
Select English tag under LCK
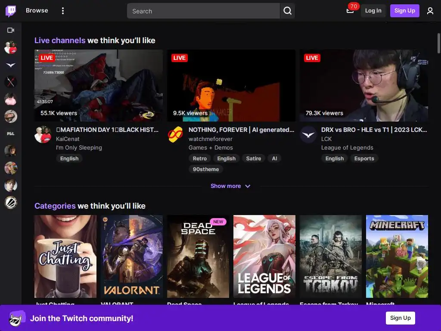(x=334, y=159)
